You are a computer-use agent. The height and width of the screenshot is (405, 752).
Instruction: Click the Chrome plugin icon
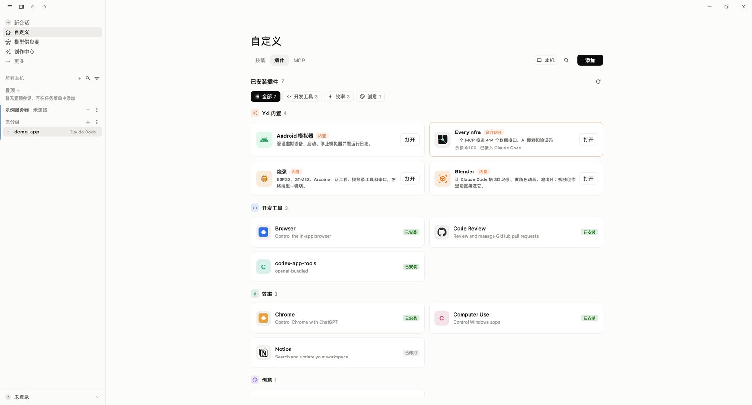(264, 318)
